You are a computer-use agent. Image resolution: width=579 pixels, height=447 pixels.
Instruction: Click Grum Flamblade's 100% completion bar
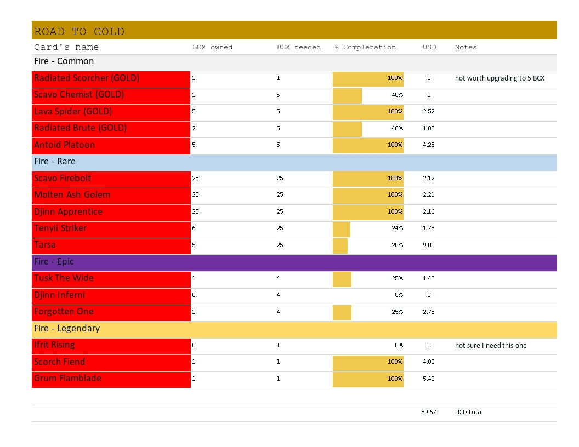(x=368, y=379)
